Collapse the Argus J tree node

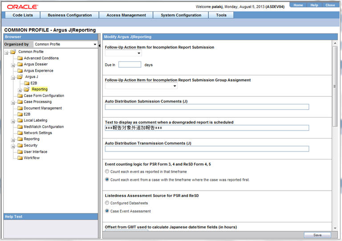pos(13,78)
